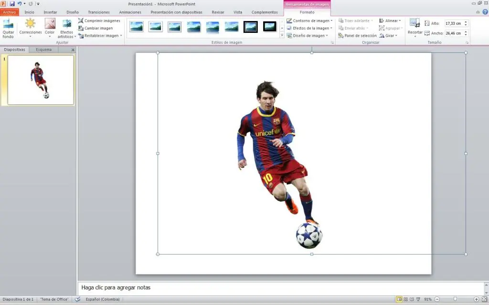Switch to Normal view

tap(399, 299)
